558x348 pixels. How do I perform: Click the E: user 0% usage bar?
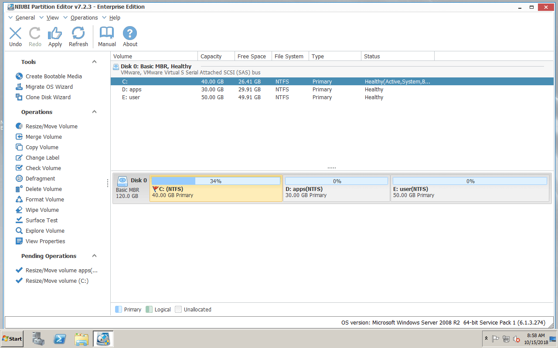[470, 181]
